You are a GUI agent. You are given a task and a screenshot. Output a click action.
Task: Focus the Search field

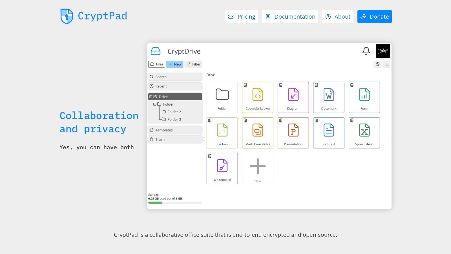click(175, 77)
